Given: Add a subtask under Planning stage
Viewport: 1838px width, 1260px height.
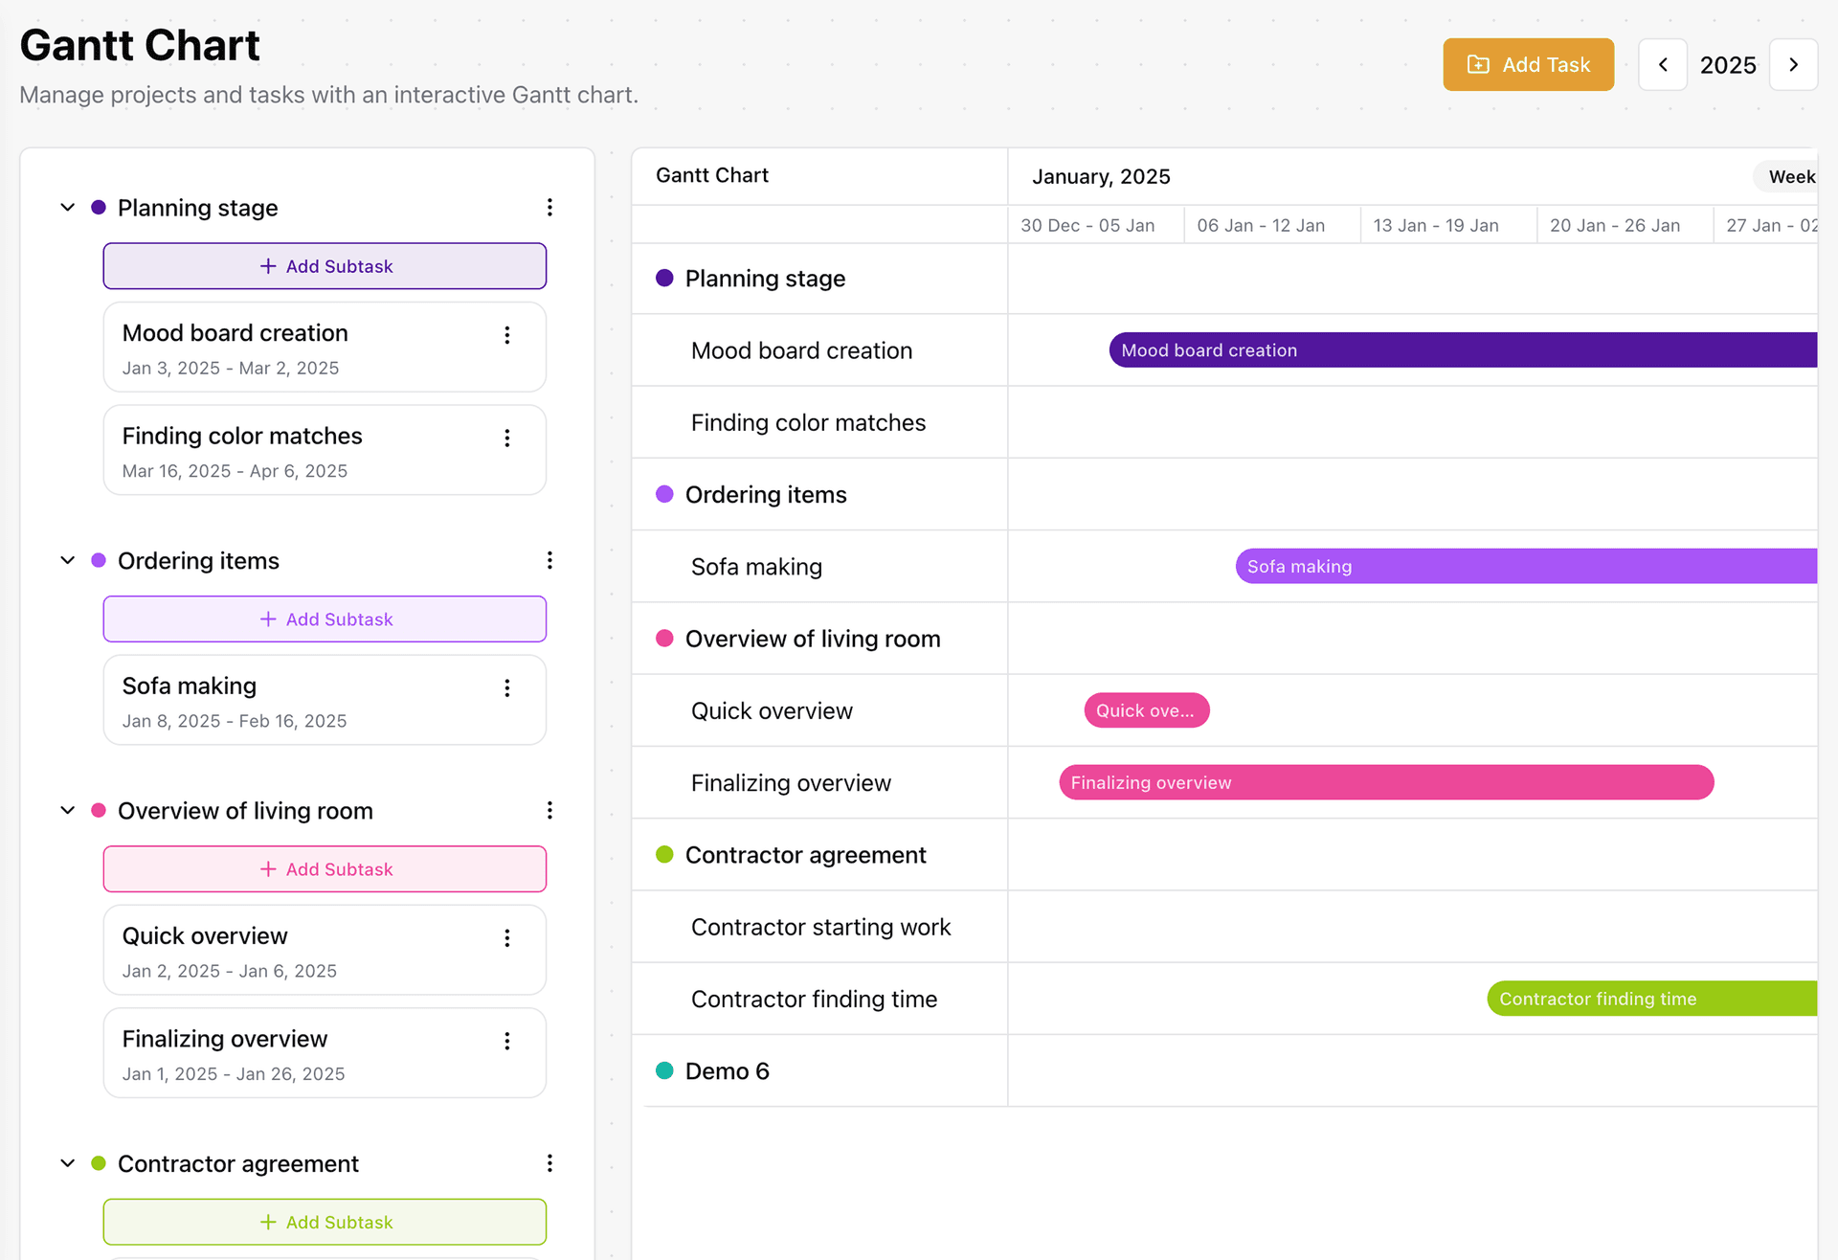Looking at the screenshot, I should [325, 266].
